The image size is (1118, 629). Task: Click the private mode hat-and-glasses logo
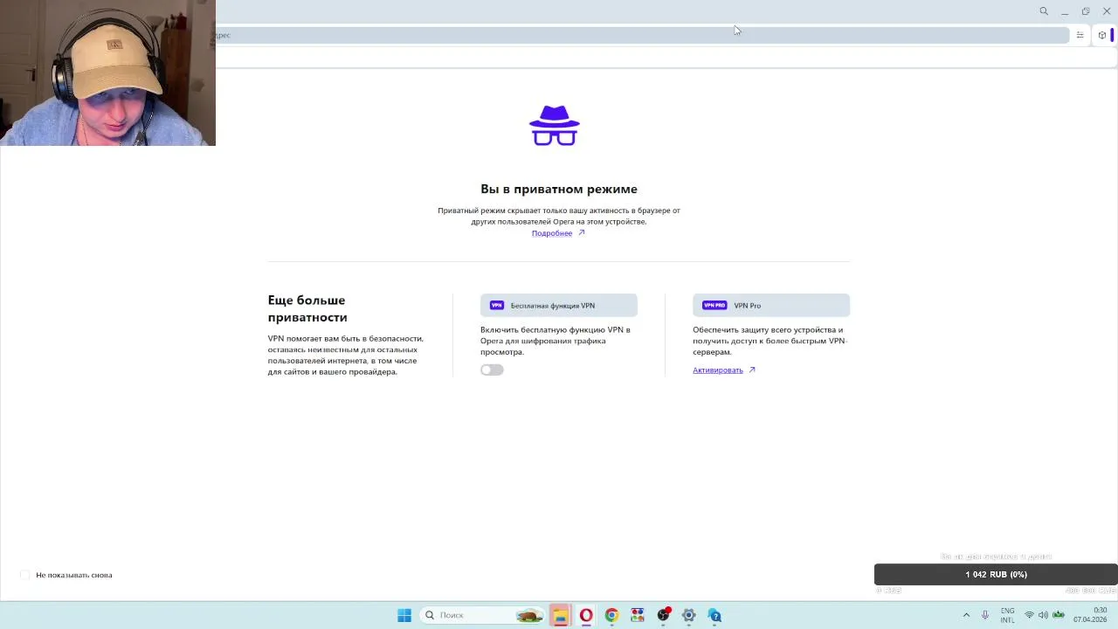click(x=555, y=126)
